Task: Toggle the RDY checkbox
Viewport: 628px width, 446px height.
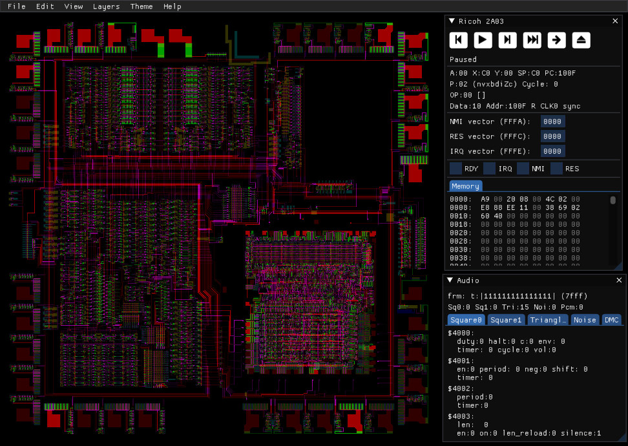Action: [455, 169]
